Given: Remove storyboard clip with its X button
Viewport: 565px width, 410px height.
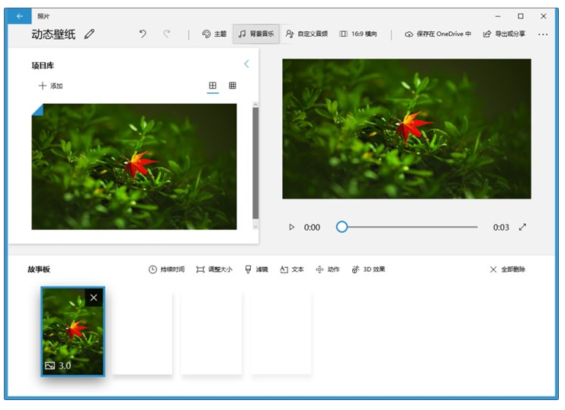Looking at the screenshot, I should [x=94, y=298].
